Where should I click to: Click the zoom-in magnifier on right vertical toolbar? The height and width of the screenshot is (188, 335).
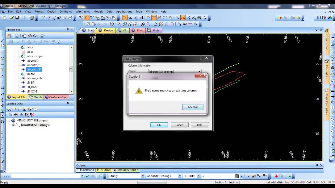tap(333, 51)
